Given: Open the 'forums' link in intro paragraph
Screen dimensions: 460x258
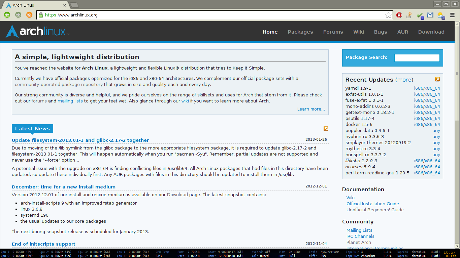Looking at the screenshot, I should [39, 101].
